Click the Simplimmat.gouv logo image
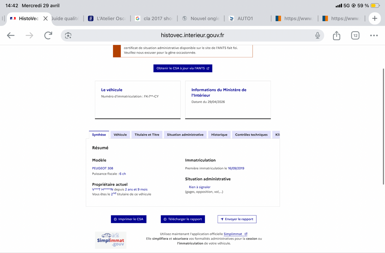 coord(111,240)
